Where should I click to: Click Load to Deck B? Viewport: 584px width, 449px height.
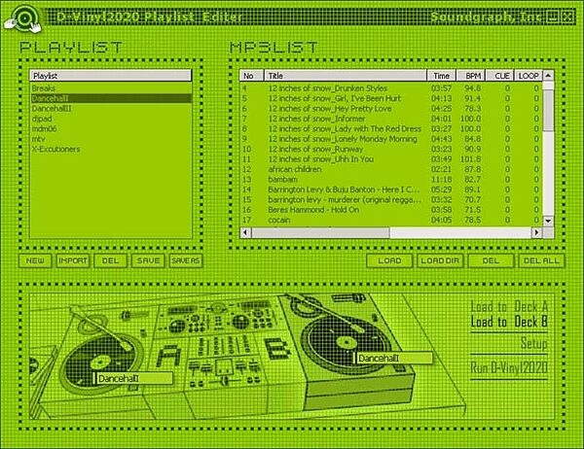[x=509, y=322]
